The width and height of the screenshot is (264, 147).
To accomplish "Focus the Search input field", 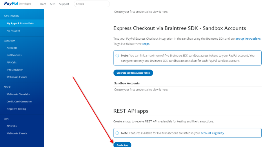I will [92, 4].
